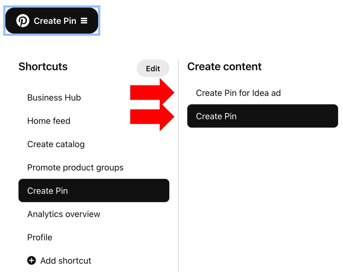Open Promote product groups
The height and width of the screenshot is (278, 343).
[75, 167]
